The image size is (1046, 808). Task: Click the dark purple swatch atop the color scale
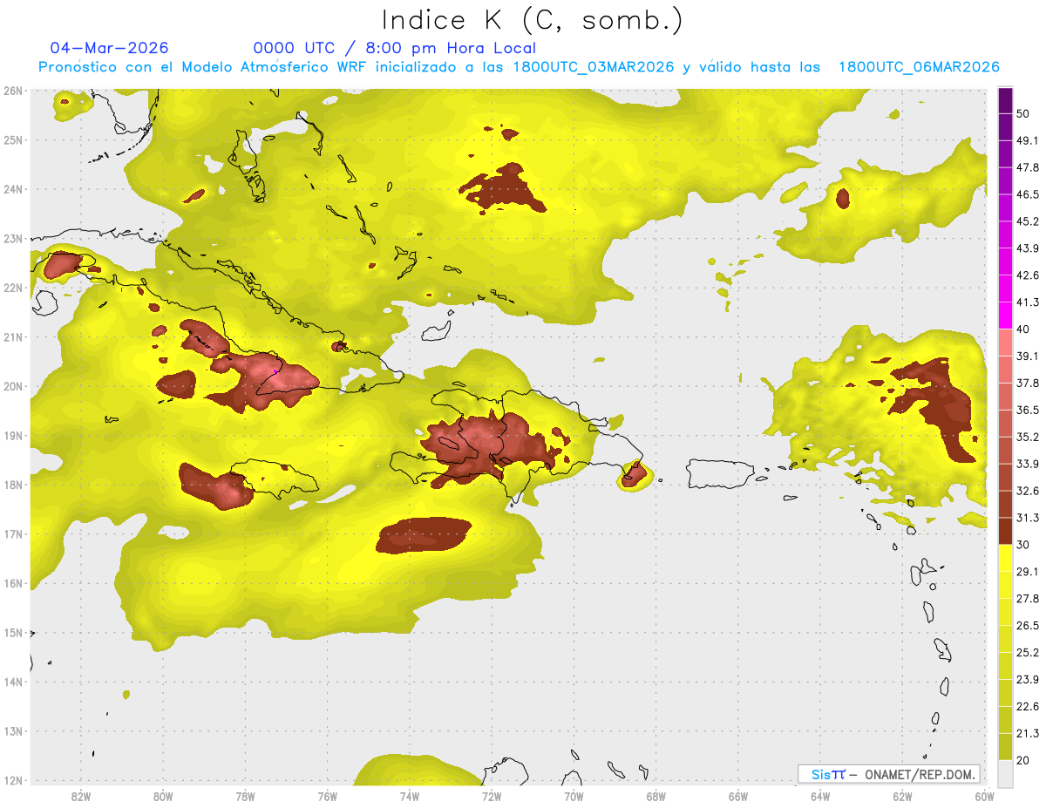pos(1005,100)
